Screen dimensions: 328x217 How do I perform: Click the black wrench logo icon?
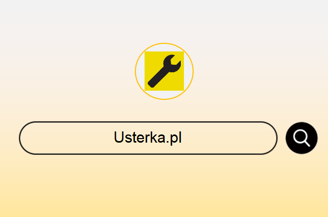point(165,71)
